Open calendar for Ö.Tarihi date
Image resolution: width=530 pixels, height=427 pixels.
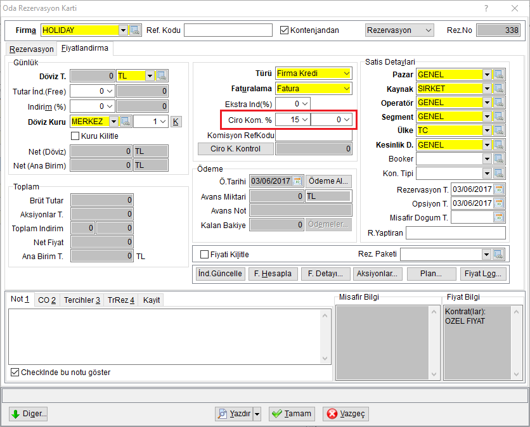coord(297,181)
